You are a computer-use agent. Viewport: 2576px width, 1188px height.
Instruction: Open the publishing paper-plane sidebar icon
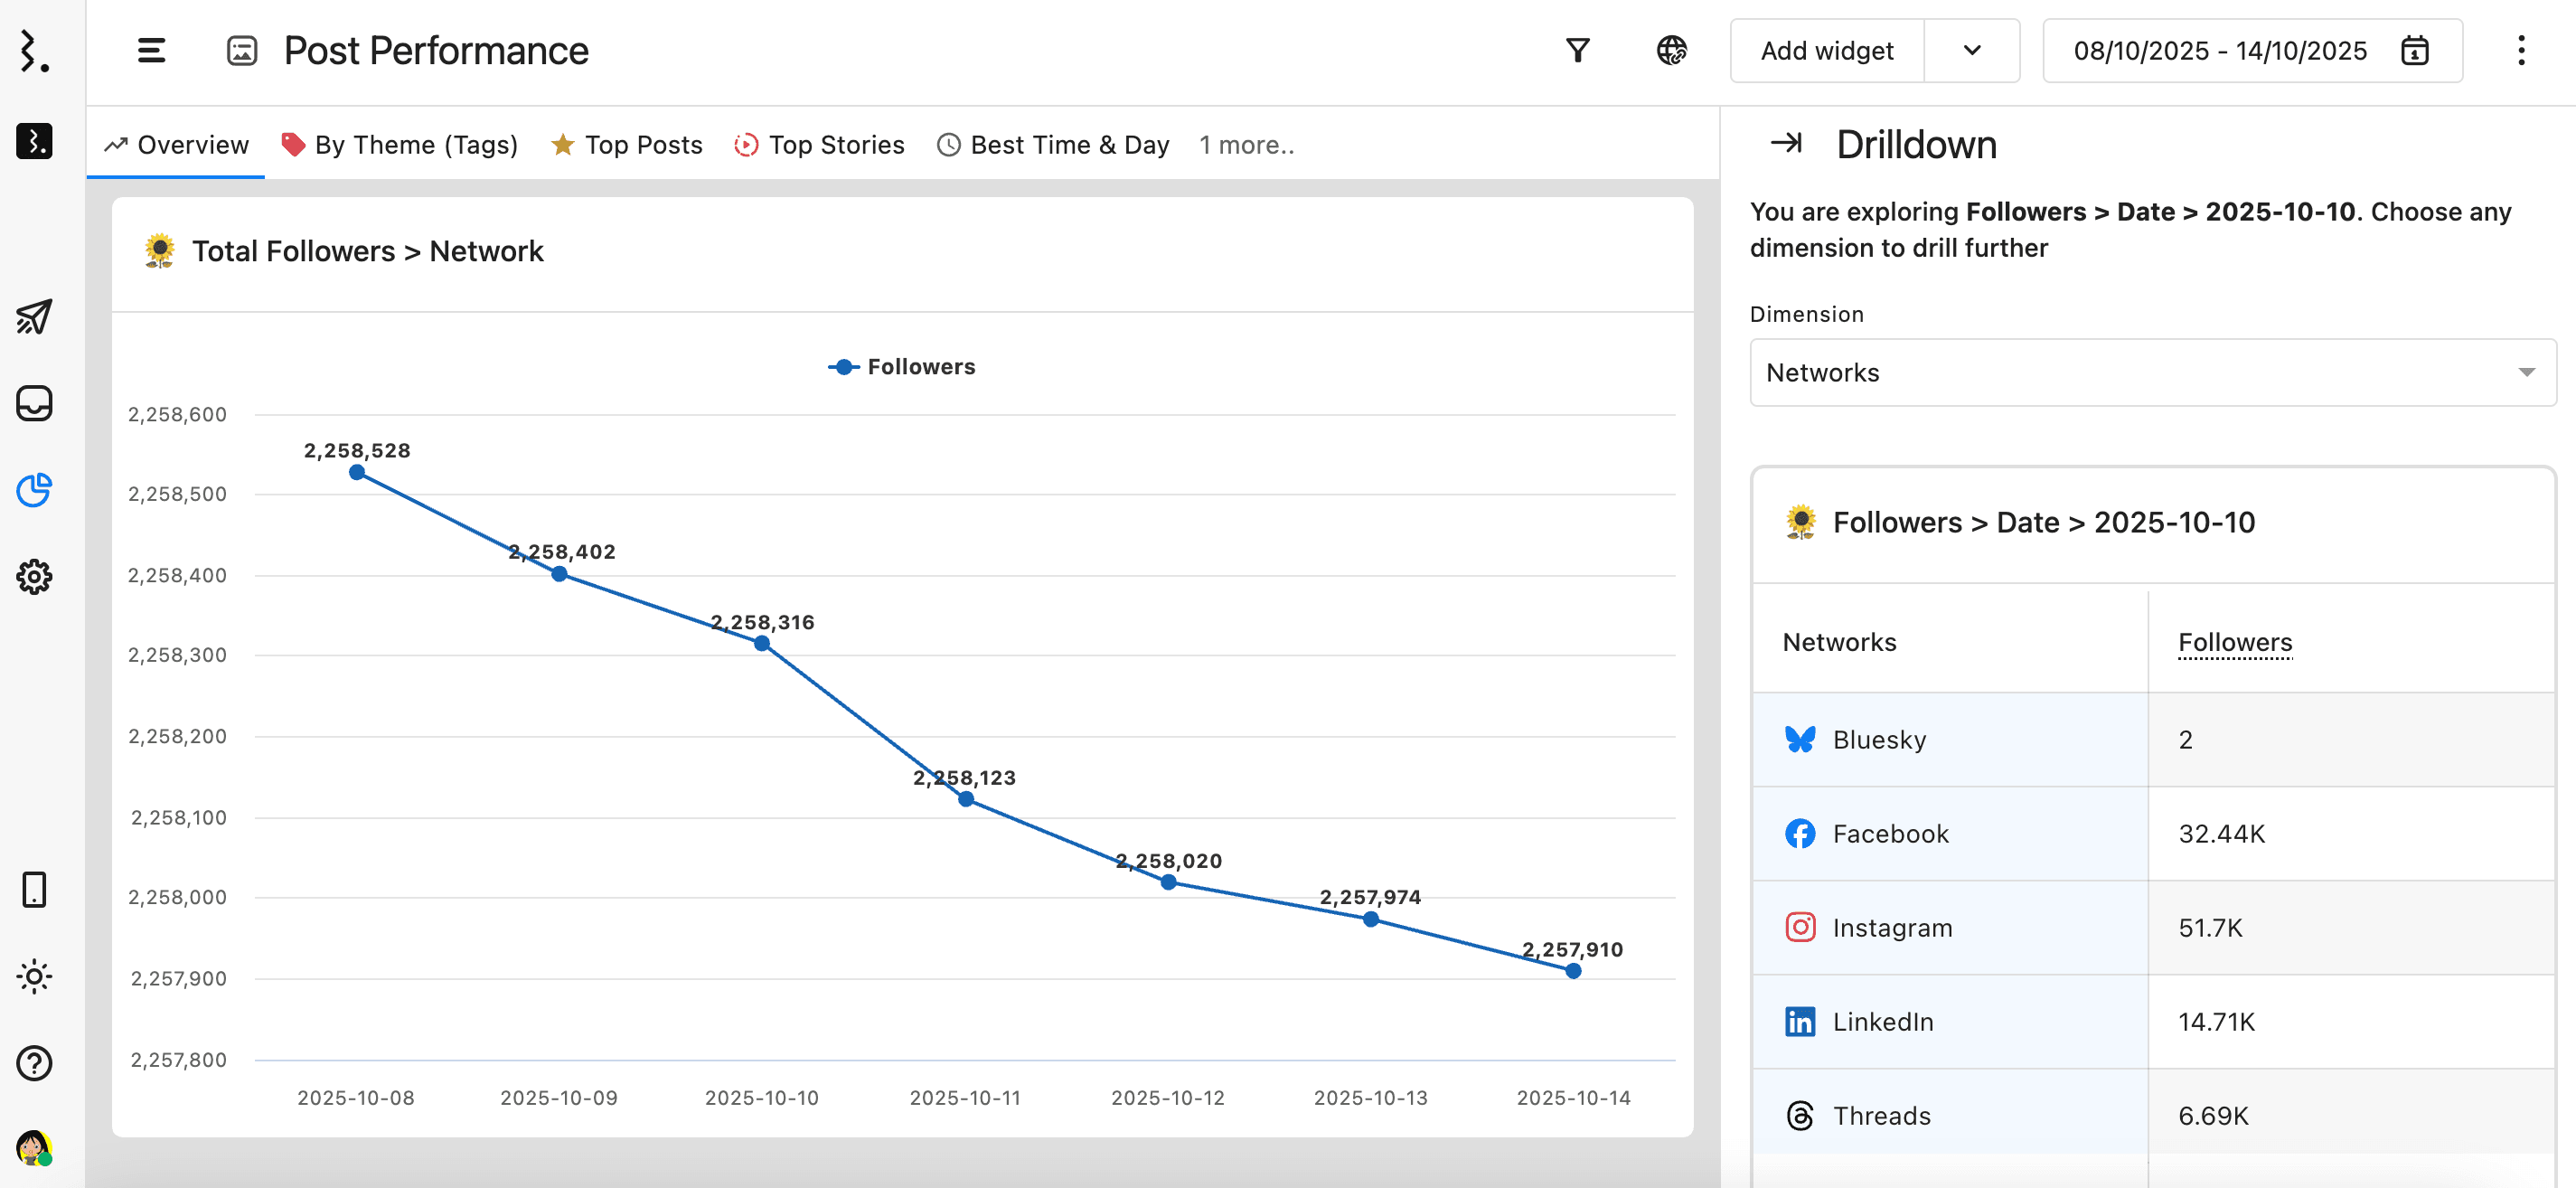point(34,317)
